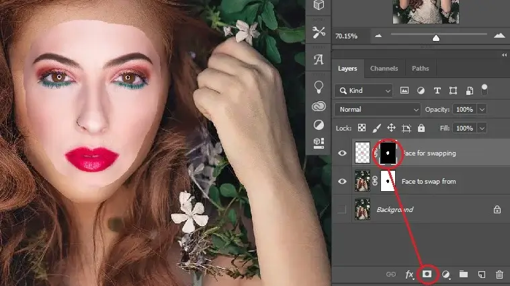Open the Opacity slider arrow

pyautogui.click(x=482, y=110)
